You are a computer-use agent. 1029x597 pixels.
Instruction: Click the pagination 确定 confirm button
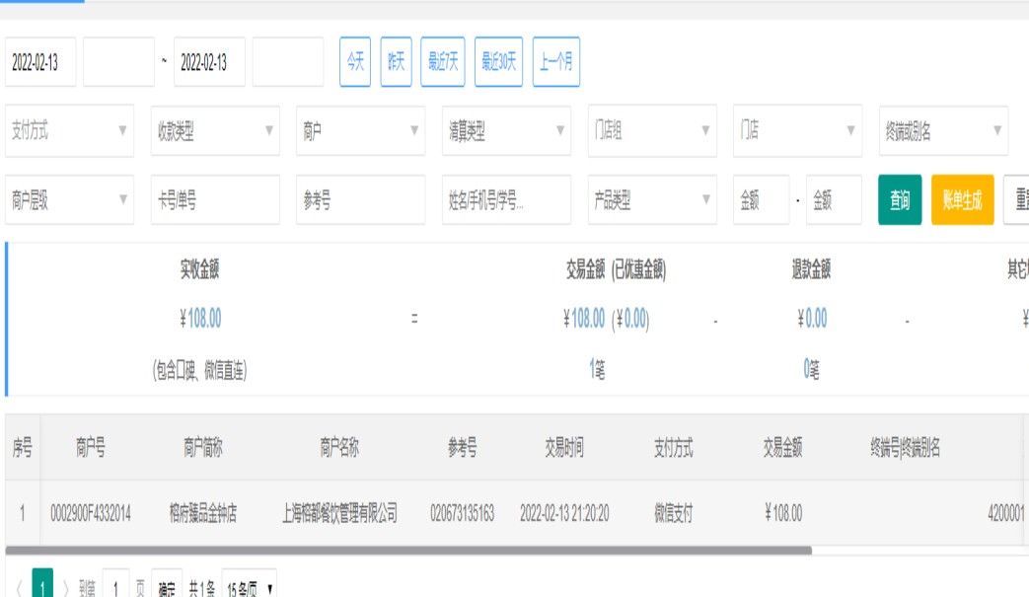coord(169,588)
